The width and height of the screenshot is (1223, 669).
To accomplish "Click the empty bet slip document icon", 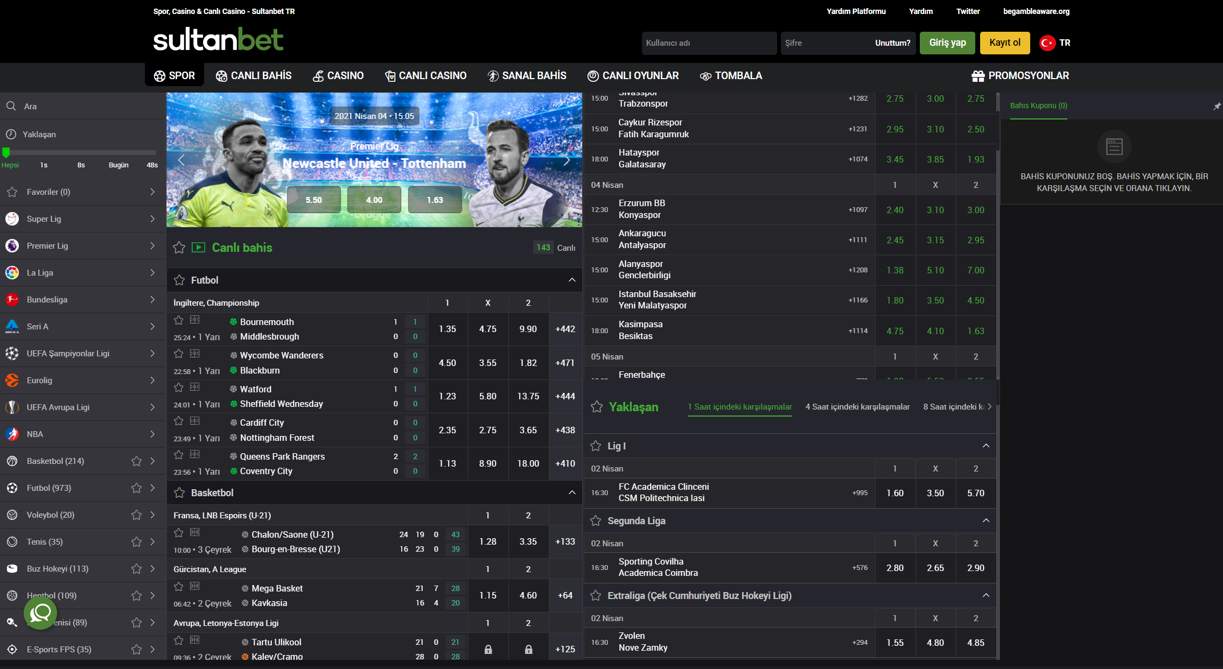I will (1114, 146).
